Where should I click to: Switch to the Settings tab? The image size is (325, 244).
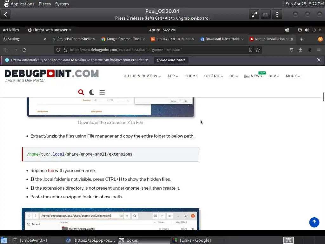[x=24, y=39]
